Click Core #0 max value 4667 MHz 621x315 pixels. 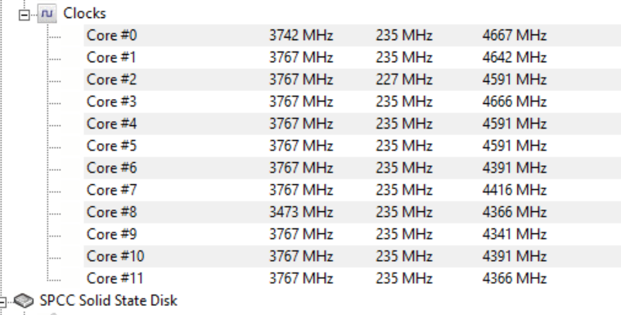coord(515,36)
